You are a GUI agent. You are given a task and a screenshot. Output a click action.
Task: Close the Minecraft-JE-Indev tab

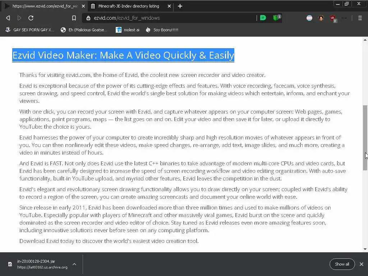(169, 6)
